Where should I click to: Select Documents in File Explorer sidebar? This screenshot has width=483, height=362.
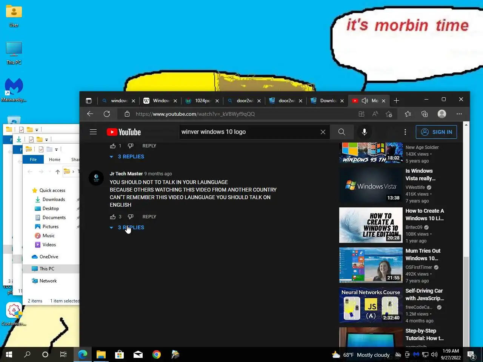[x=54, y=218]
